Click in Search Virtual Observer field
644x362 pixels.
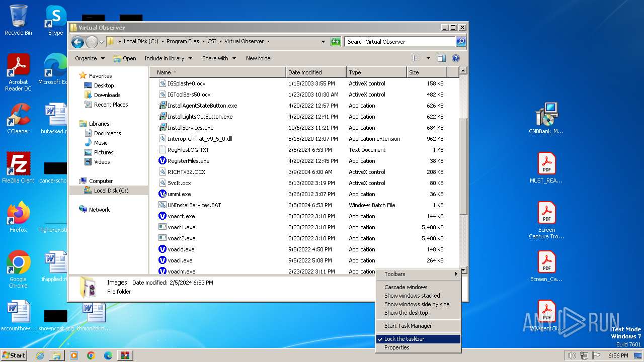tap(400, 42)
